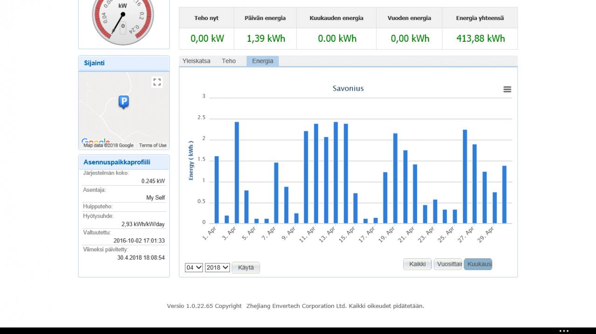Toggle fullscreen view of the map

[157, 82]
